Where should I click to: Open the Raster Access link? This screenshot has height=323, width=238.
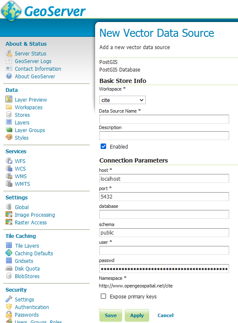tap(31, 223)
